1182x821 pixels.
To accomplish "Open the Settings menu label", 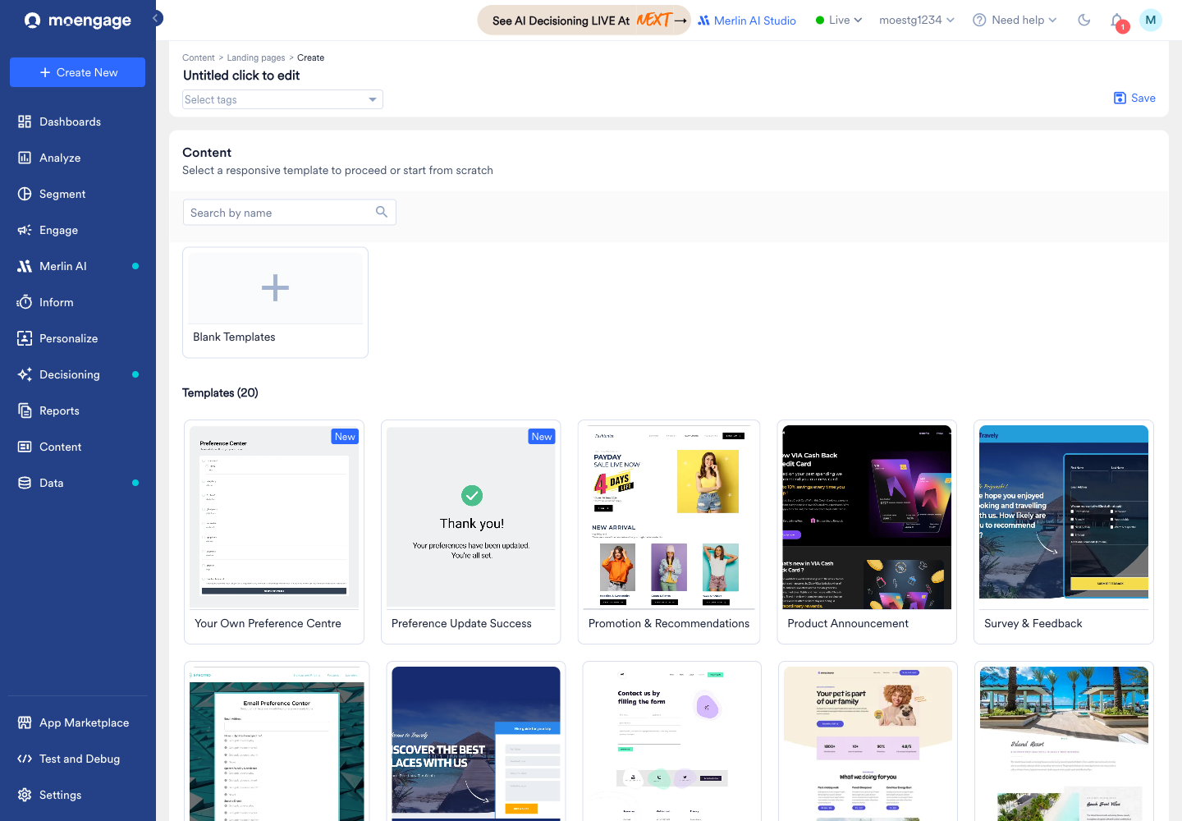I will [61, 795].
